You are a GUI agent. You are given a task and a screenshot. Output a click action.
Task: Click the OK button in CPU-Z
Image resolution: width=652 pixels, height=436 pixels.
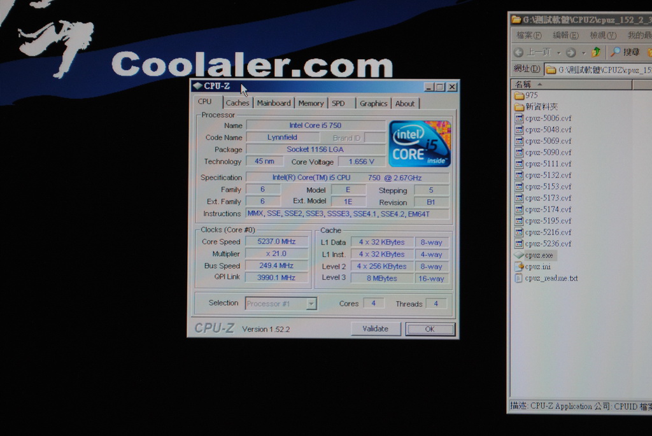pos(430,329)
